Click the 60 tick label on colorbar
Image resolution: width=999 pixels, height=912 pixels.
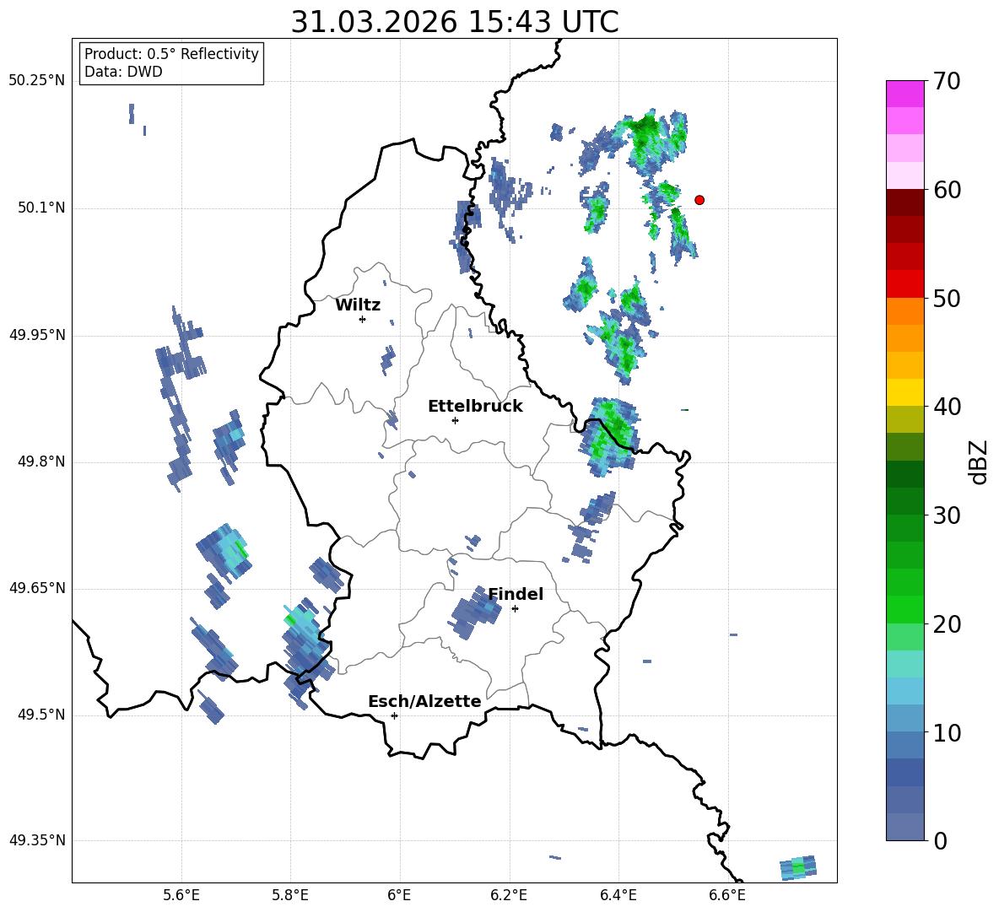(947, 190)
